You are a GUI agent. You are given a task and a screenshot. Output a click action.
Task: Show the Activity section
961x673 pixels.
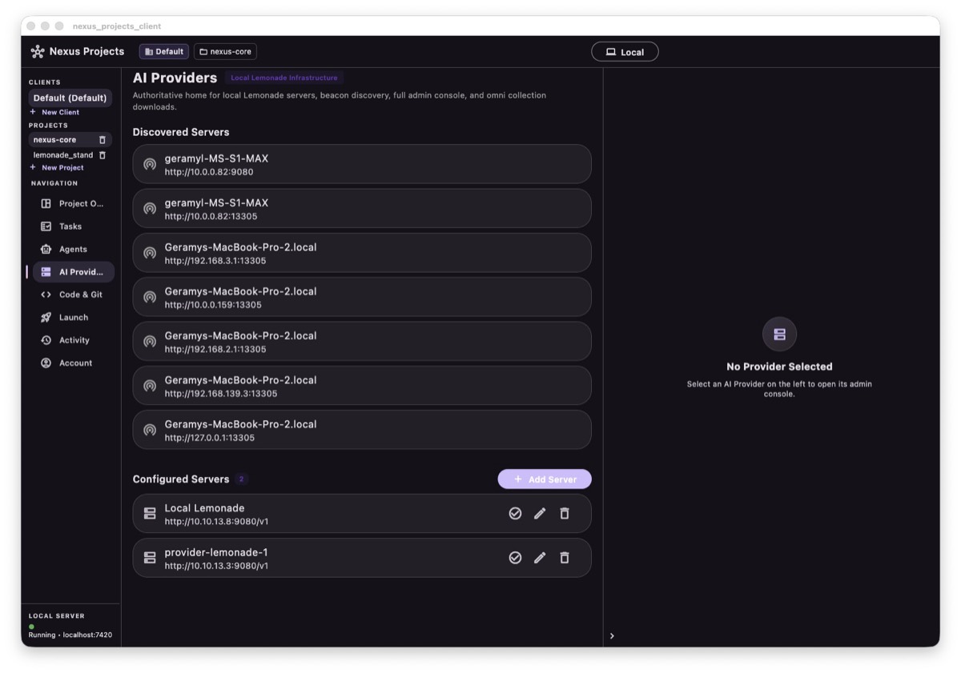point(74,340)
